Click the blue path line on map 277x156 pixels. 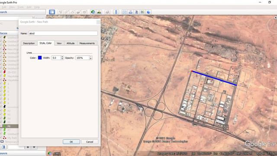pos(214,78)
